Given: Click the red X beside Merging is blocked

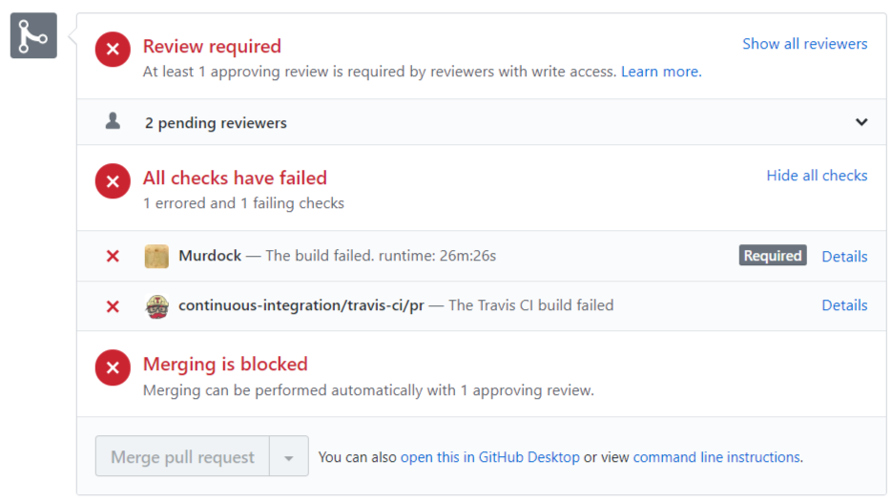Looking at the screenshot, I should 113,367.
